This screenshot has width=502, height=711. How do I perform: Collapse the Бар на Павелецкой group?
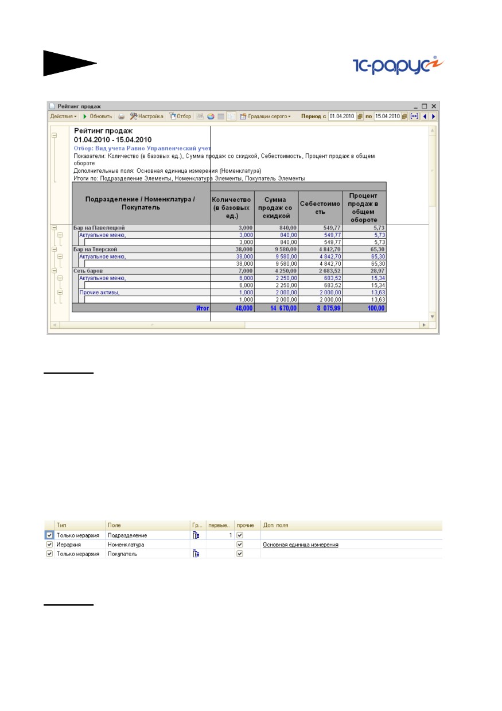tap(54, 228)
